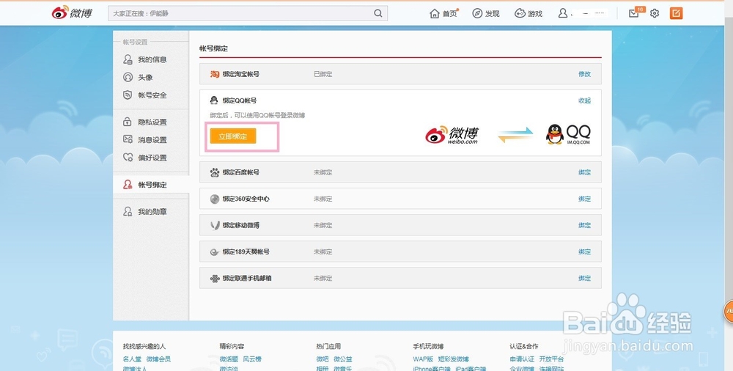Image resolution: width=733 pixels, height=371 pixels.
Task: Click the Taobao icon in binding list
Action: pyautogui.click(x=215, y=74)
